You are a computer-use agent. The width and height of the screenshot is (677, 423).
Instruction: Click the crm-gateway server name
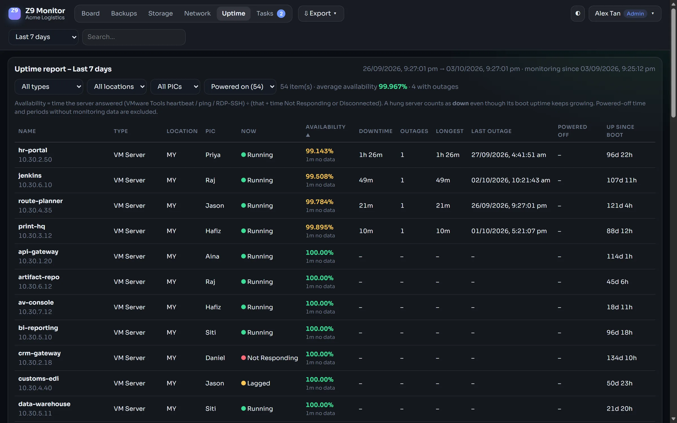[39, 353]
